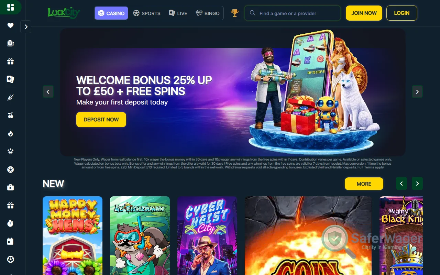The height and width of the screenshot is (275, 440).
Task: Open the Full Terms apply link
Action: click(371, 167)
